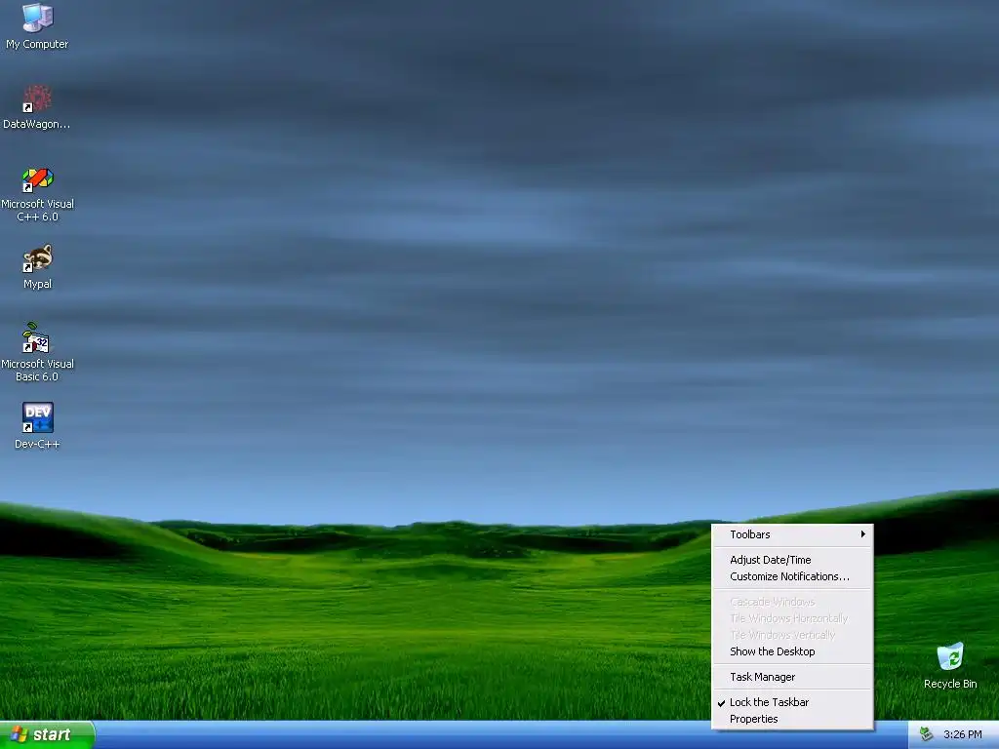
Task: Click the Dev-C++ label text
Action: (x=37, y=444)
